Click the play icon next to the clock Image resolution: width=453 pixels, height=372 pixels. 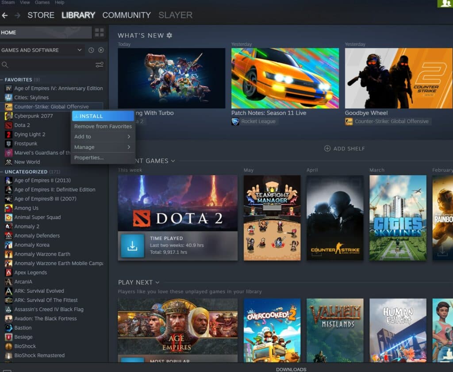(100, 50)
